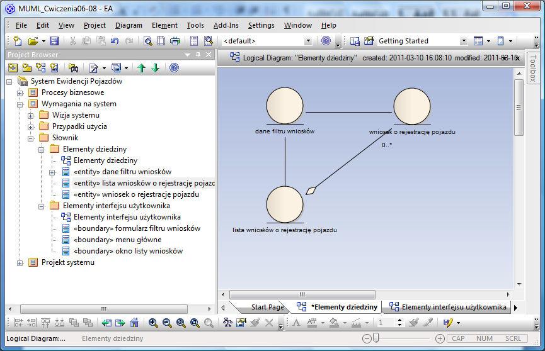Open the dropdown arrow next to the Open Project icon
The width and height of the screenshot is (545, 351).
(44, 41)
